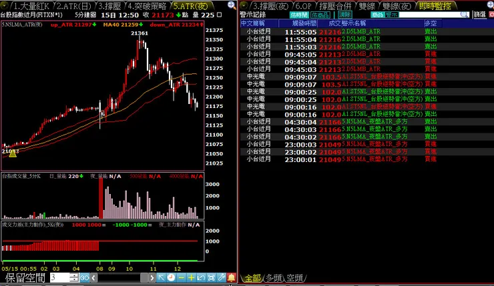
Task: Click the 清除 button in alert records
Action: (x=345, y=15)
